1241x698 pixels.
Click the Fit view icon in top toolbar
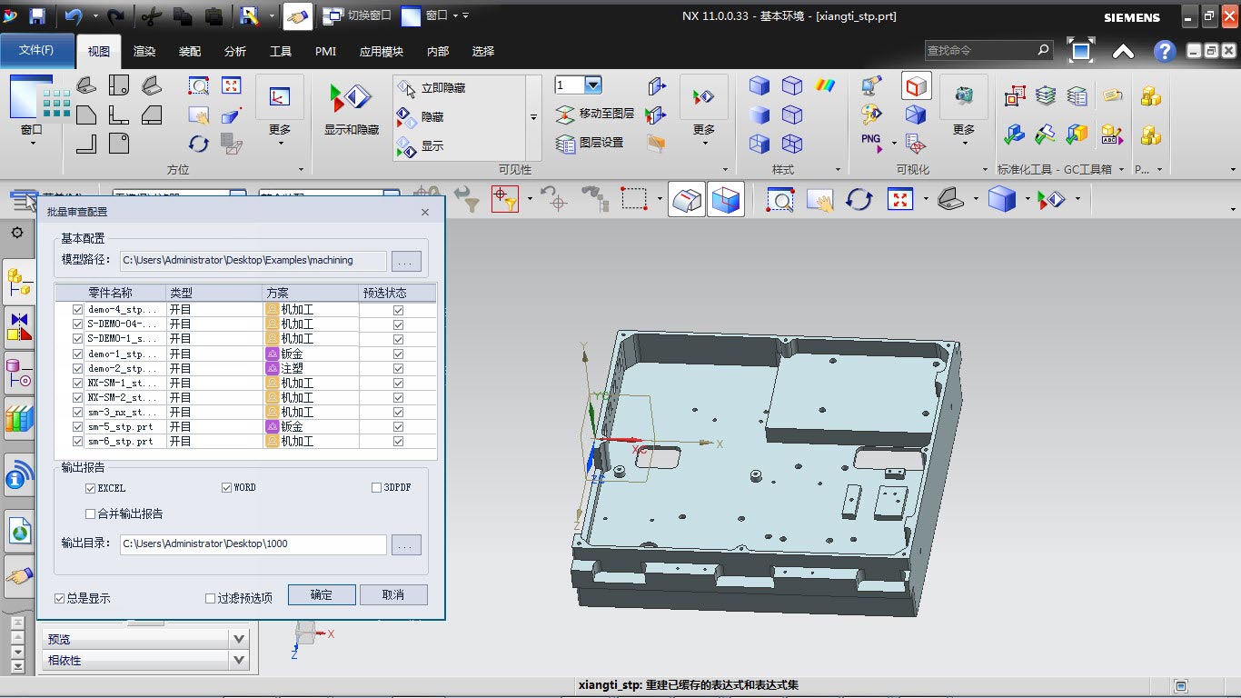click(x=898, y=199)
